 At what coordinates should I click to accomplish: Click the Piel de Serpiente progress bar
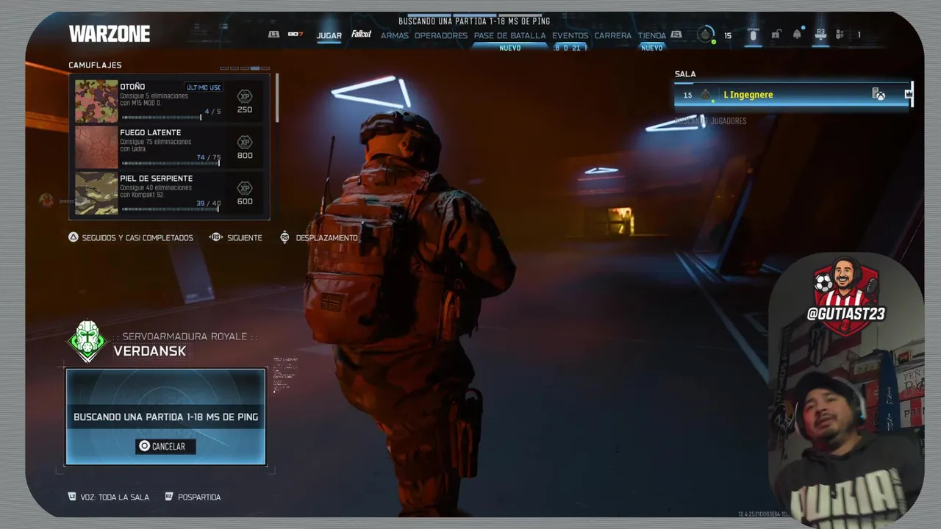171,209
